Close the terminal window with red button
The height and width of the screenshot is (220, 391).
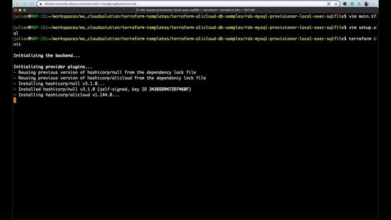16,10
